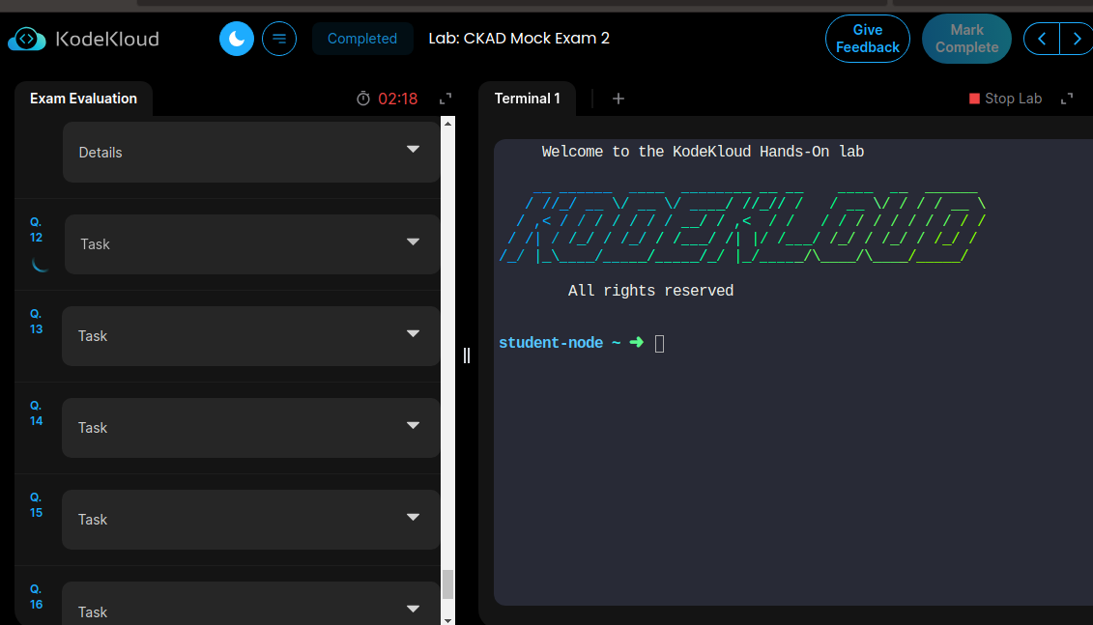
Task: Click the KodeKloud logo
Action: pyautogui.click(x=84, y=39)
